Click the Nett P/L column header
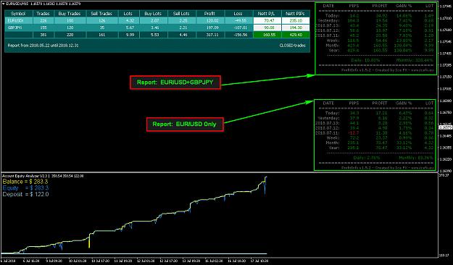This screenshot has width=453, height=265. point(267,14)
